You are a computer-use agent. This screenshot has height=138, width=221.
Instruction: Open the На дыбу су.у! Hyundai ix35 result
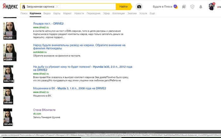pos(83,68)
